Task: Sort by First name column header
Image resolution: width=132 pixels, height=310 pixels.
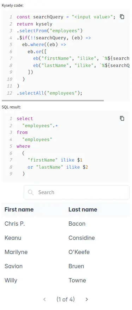Action: pyautogui.click(x=19, y=210)
